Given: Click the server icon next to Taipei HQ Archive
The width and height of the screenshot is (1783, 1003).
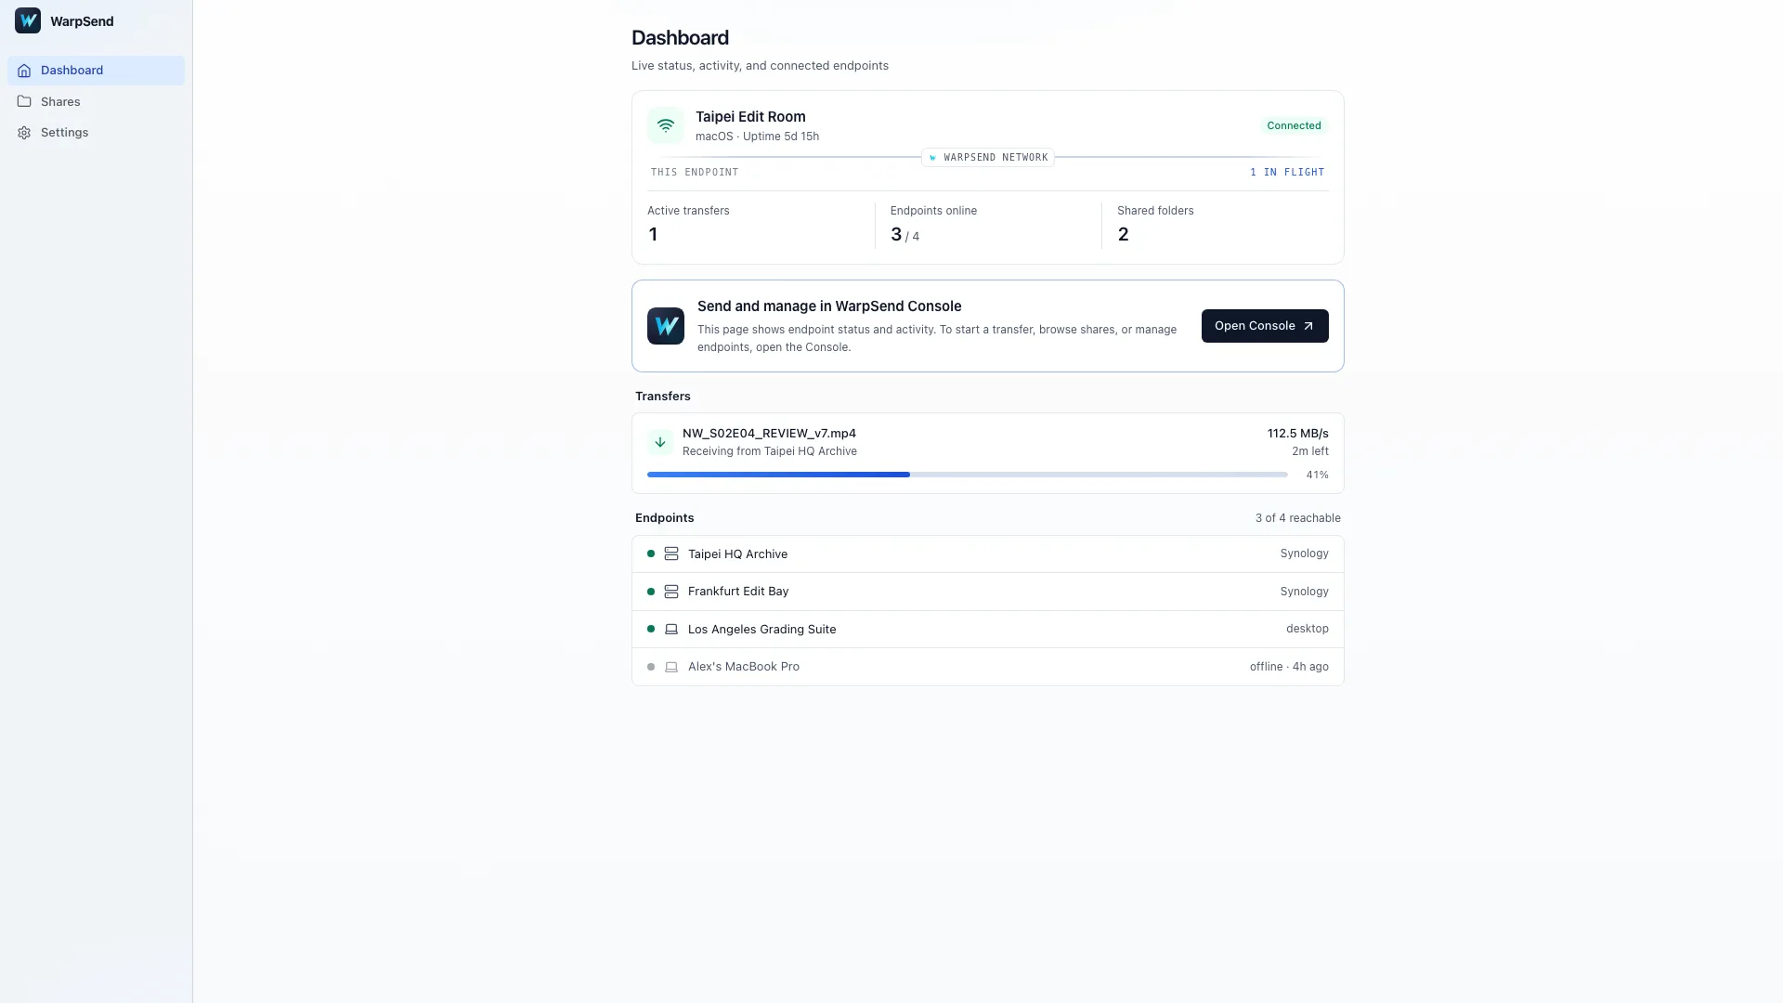Looking at the screenshot, I should pyautogui.click(x=671, y=554).
